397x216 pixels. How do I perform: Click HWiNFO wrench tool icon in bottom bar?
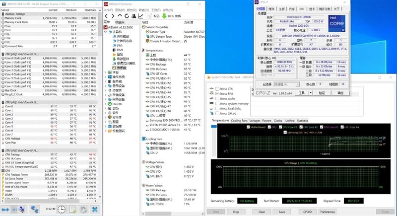pyautogui.click(x=22, y=210)
